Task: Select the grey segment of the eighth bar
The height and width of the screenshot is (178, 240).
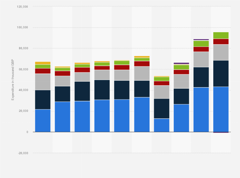Action: (181, 81)
